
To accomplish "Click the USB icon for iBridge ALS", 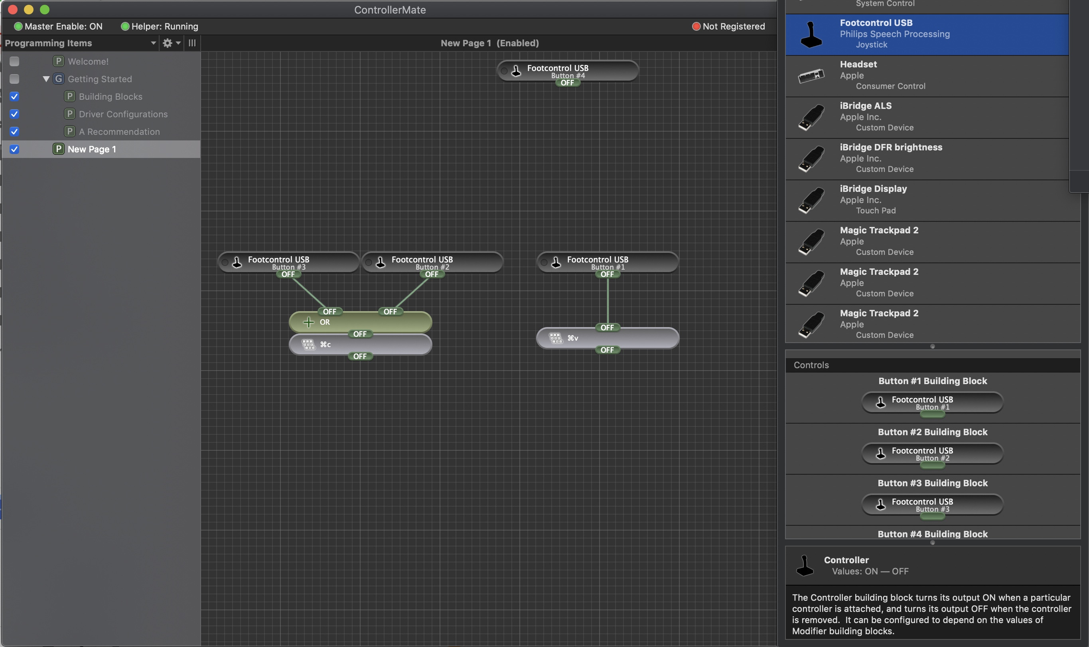I will [x=811, y=117].
